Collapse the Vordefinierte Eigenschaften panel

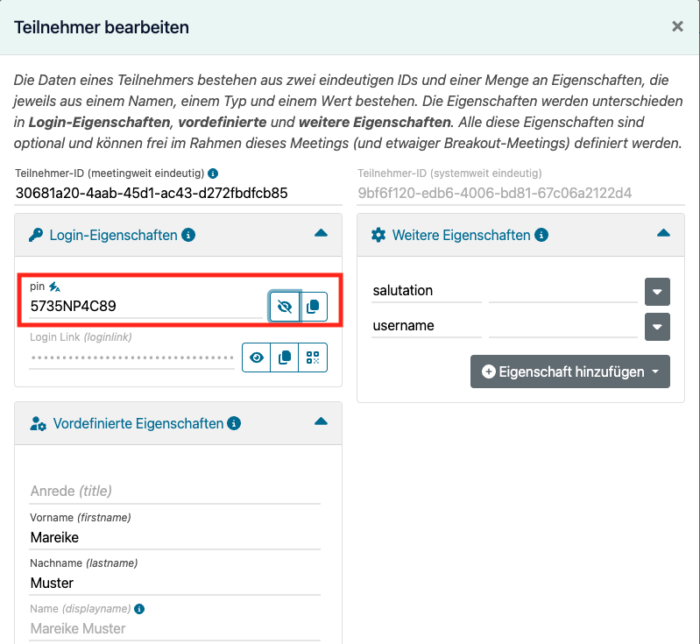click(x=321, y=421)
